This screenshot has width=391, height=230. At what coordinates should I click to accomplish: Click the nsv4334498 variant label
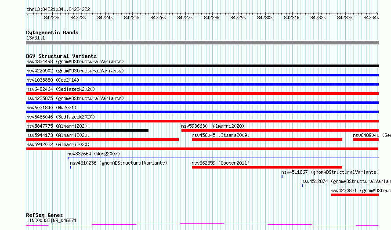pyautogui.click(x=75, y=61)
